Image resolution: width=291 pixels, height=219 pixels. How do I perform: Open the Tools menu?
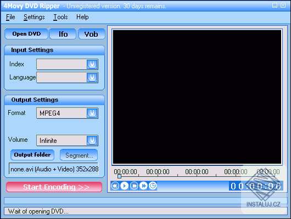60,17
